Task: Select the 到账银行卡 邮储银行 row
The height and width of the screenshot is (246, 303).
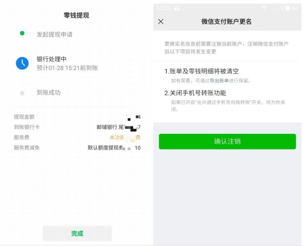Action: pos(77,127)
